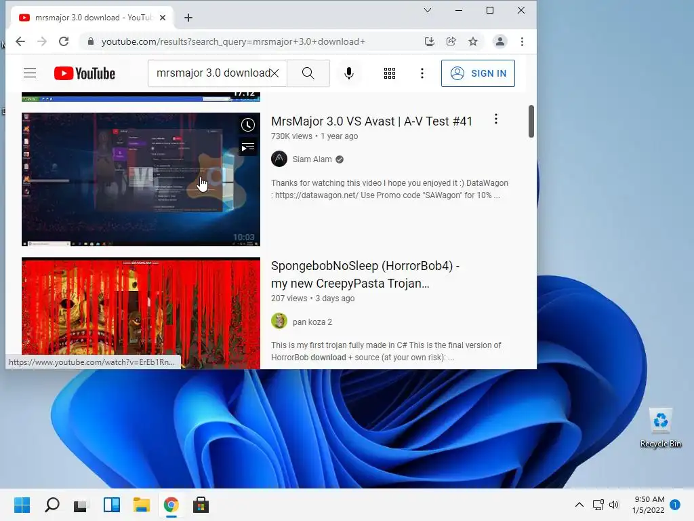The width and height of the screenshot is (694, 521).
Task: Click the results page vertical scrollbar thumb
Action: (x=531, y=121)
